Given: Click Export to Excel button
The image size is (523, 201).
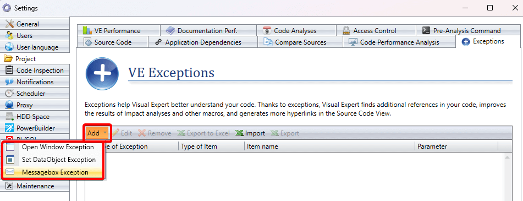Looking at the screenshot, I should (x=203, y=133).
